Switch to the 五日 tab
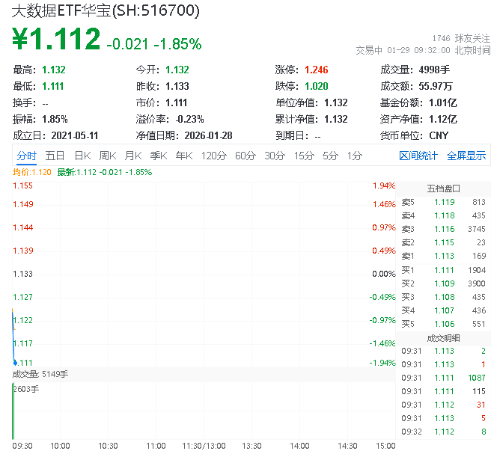This screenshot has width=491, height=460. [x=55, y=156]
